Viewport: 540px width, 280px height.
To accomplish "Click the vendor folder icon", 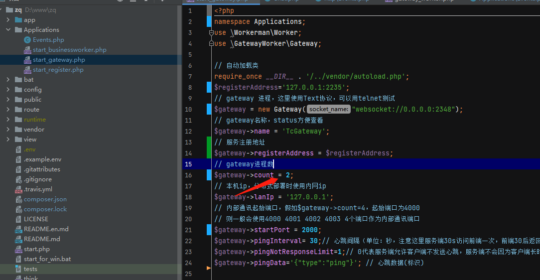I will tap(18, 130).
